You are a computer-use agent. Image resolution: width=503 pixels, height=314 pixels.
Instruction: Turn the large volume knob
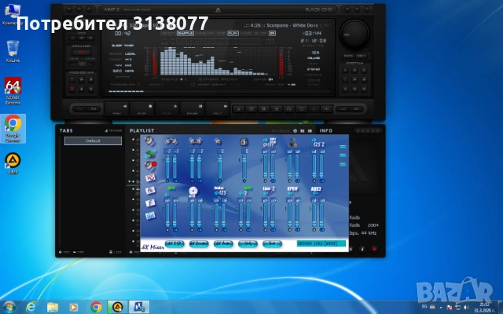pos(354,33)
